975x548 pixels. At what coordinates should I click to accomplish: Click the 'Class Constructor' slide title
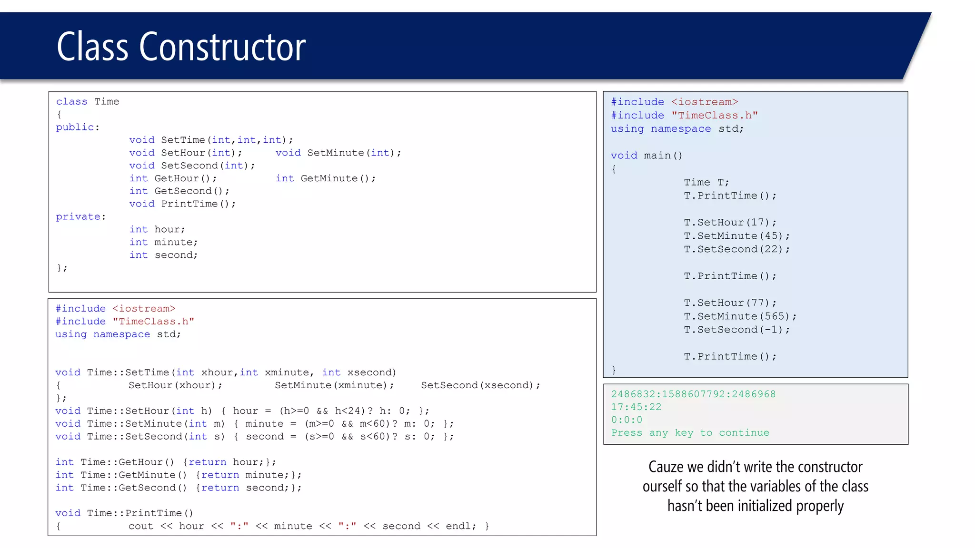click(x=181, y=47)
